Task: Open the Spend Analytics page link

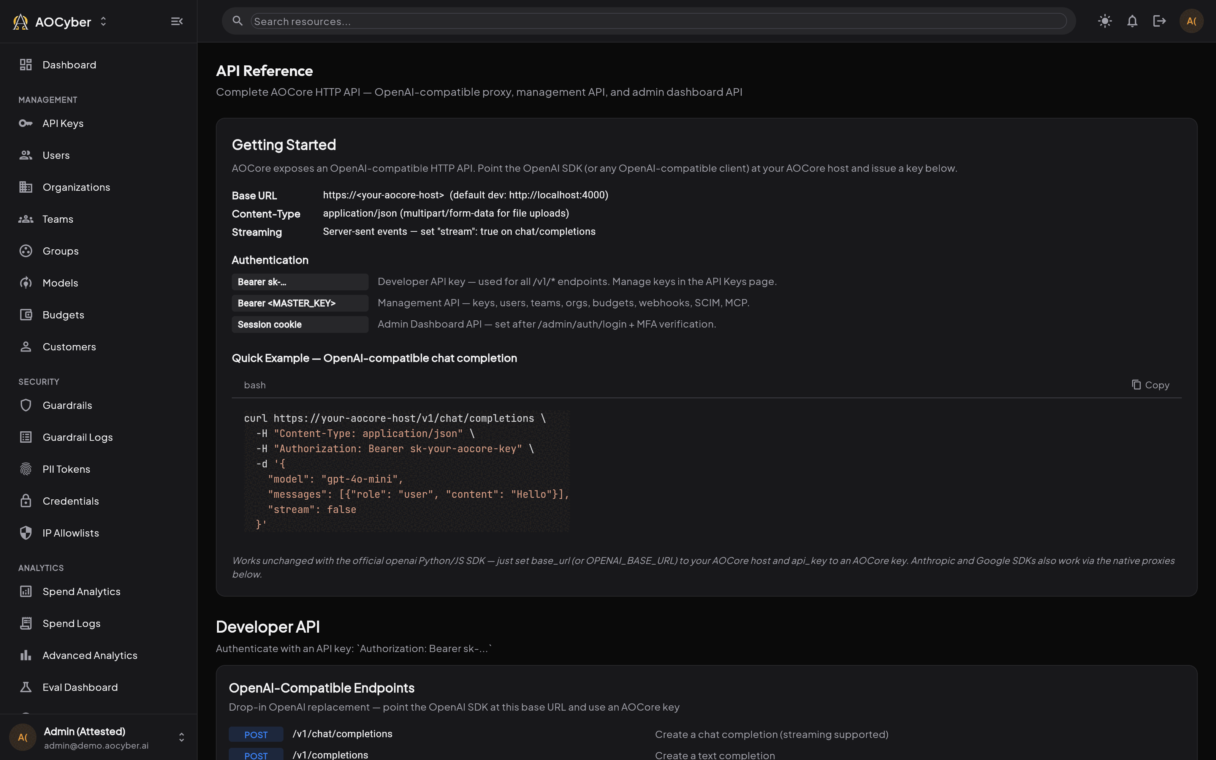Action: 81,592
